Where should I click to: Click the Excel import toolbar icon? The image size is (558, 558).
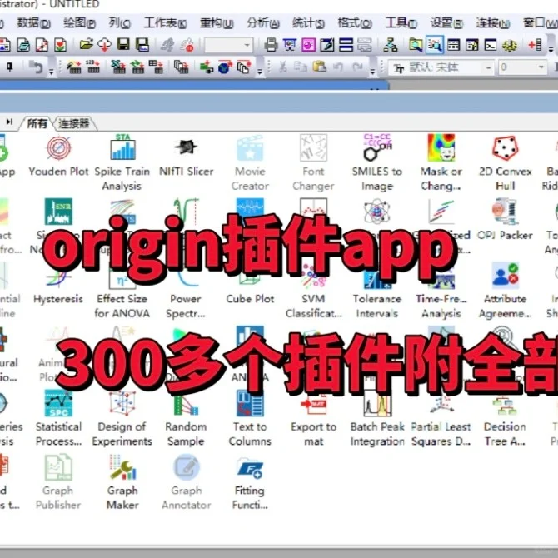118,67
